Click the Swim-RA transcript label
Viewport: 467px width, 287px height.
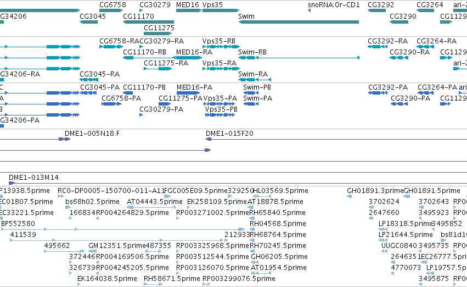click(x=253, y=74)
